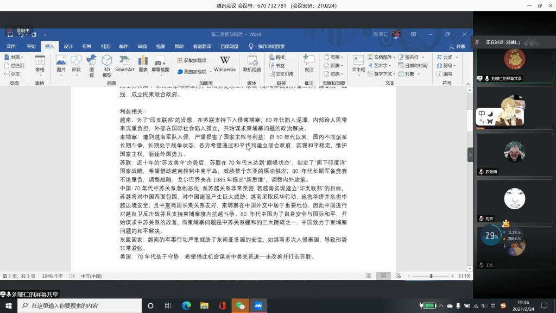Insert a picture with 图片 button
The width and height of the screenshot is (556, 313).
[x=61, y=63]
